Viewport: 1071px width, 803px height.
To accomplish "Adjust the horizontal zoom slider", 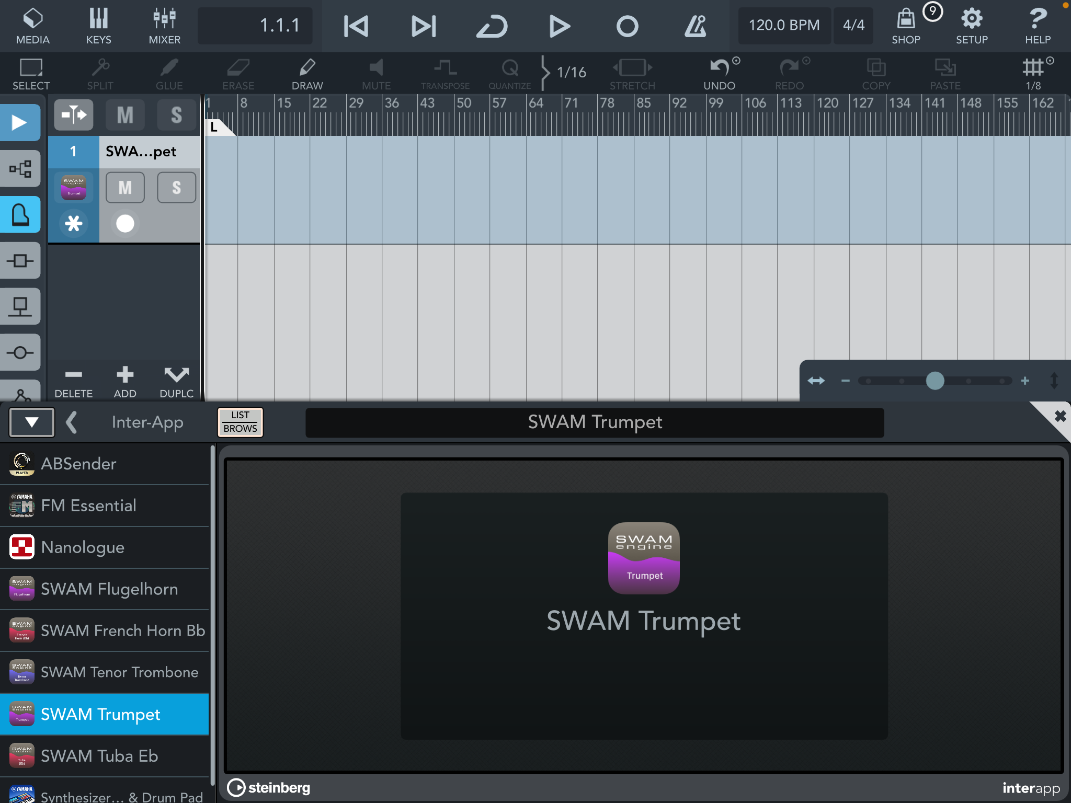I will [x=935, y=381].
